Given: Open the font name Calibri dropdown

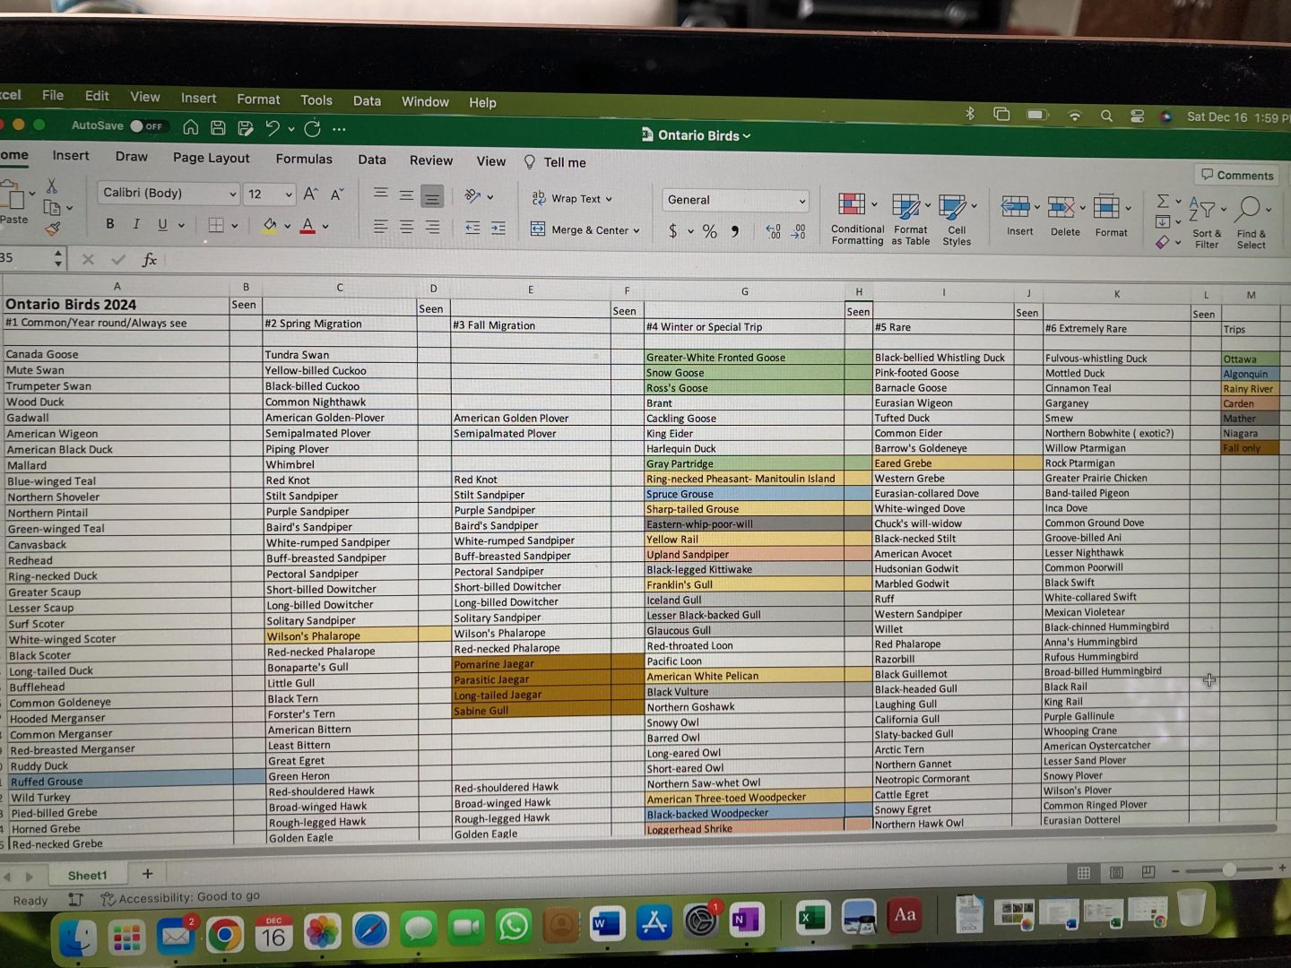Looking at the screenshot, I should tap(232, 194).
